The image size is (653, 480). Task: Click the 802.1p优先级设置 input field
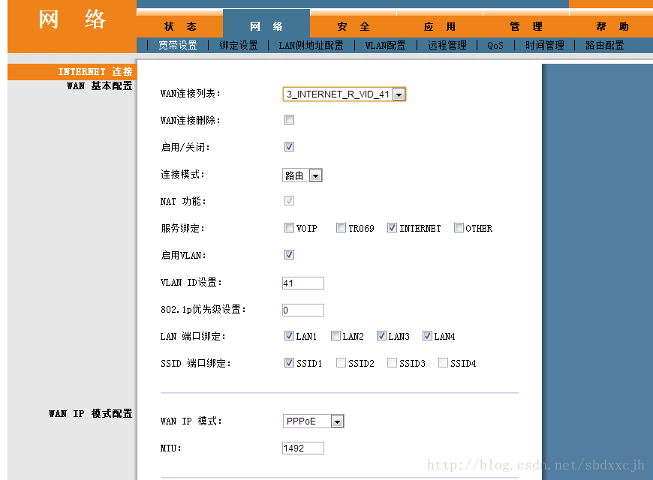pos(303,310)
